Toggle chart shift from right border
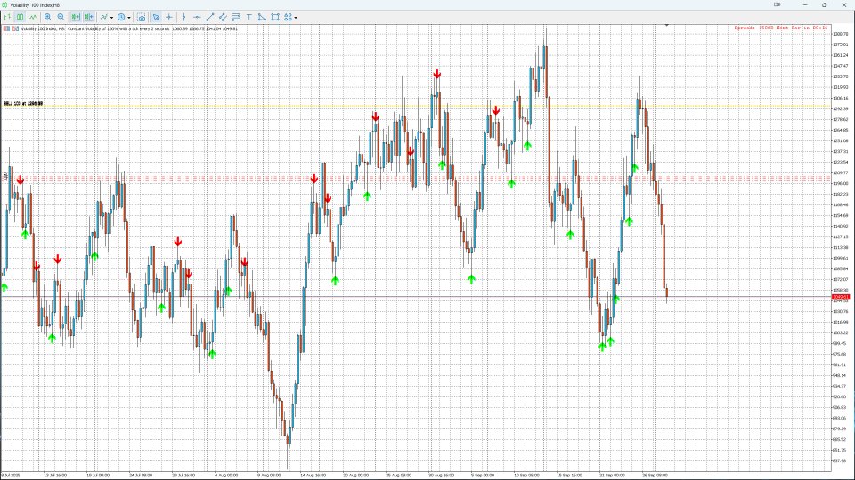 [x=89, y=17]
